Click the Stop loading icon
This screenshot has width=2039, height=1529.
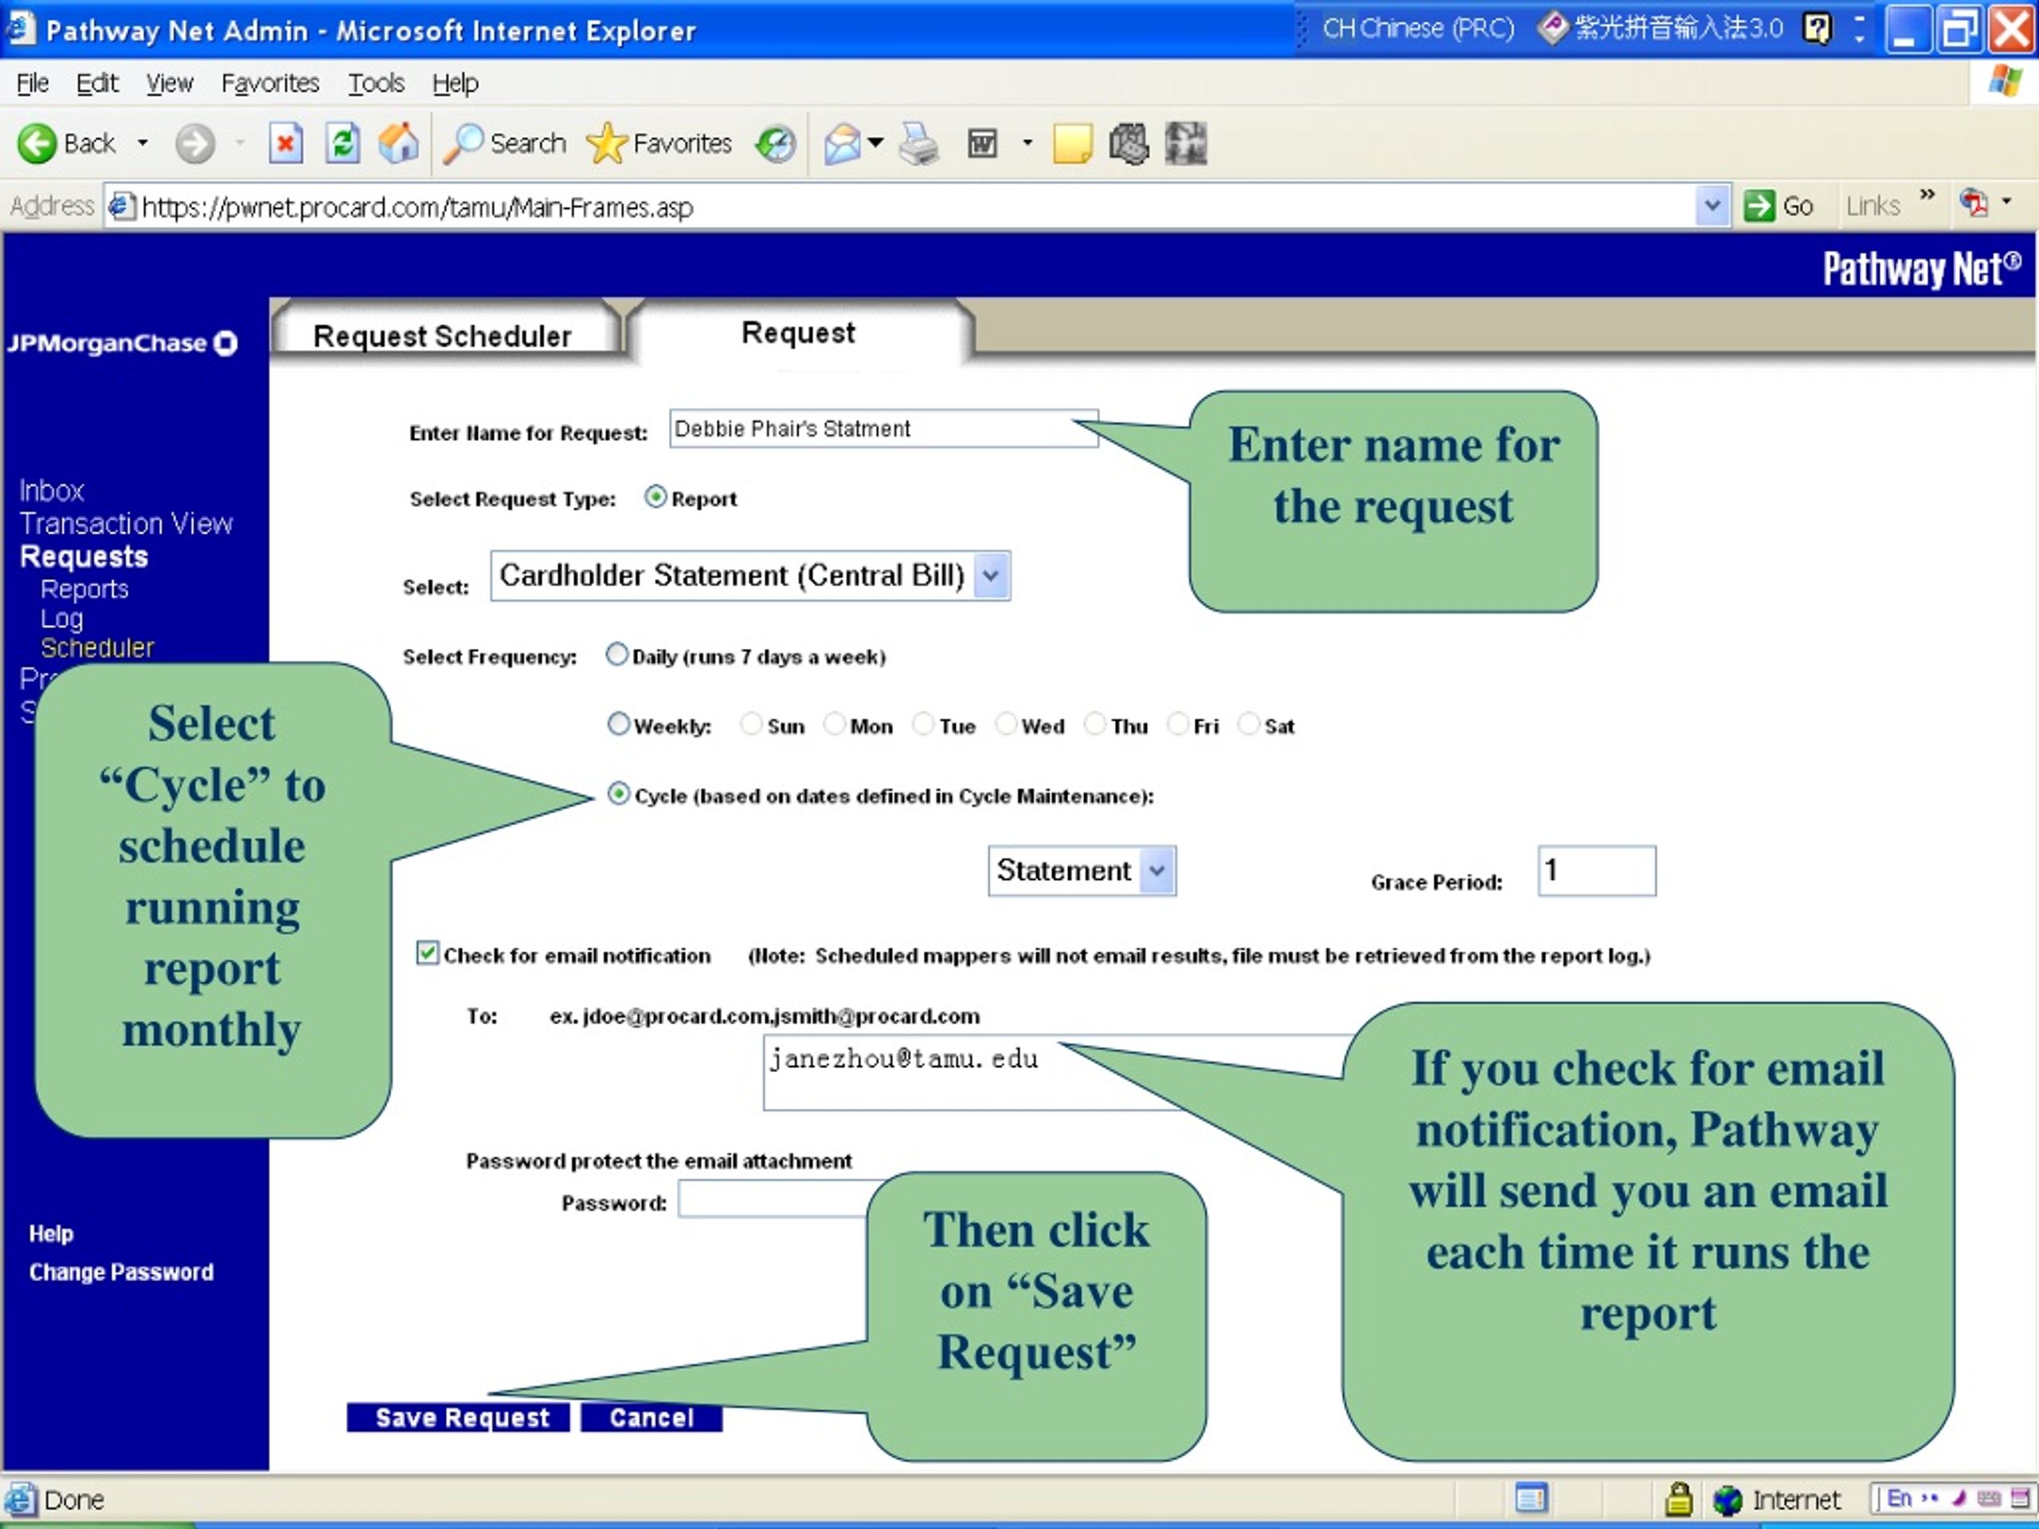click(x=286, y=144)
